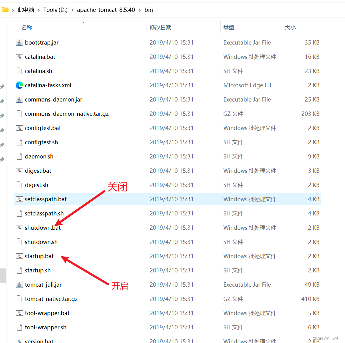The height and width of the screenshot is (343, 345).
Task: Click the shutdown.bat batch file icon
Action: click(x=19, y=228)
